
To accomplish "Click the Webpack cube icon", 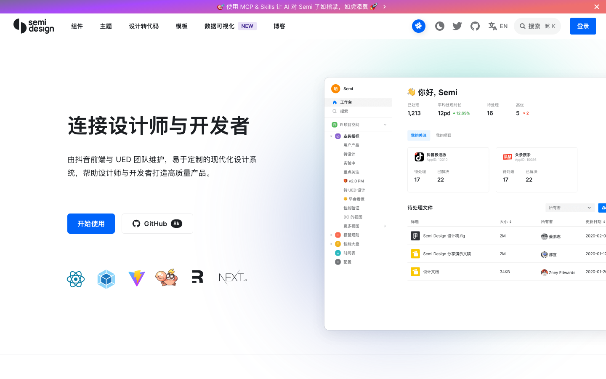I will (106, 279).
